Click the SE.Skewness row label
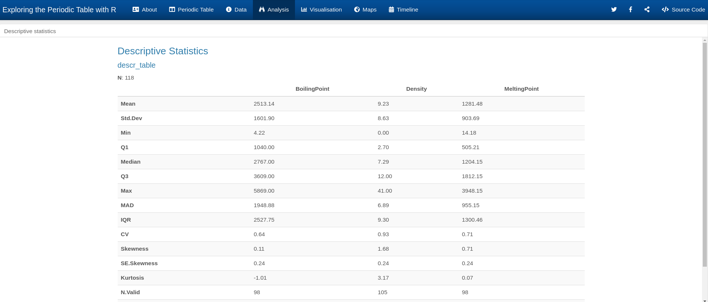Screen dimensions: 708x302 (139, 263)
